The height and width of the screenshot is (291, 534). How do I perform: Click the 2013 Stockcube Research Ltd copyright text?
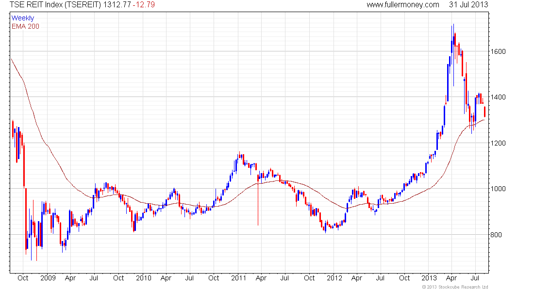[455, 287]
